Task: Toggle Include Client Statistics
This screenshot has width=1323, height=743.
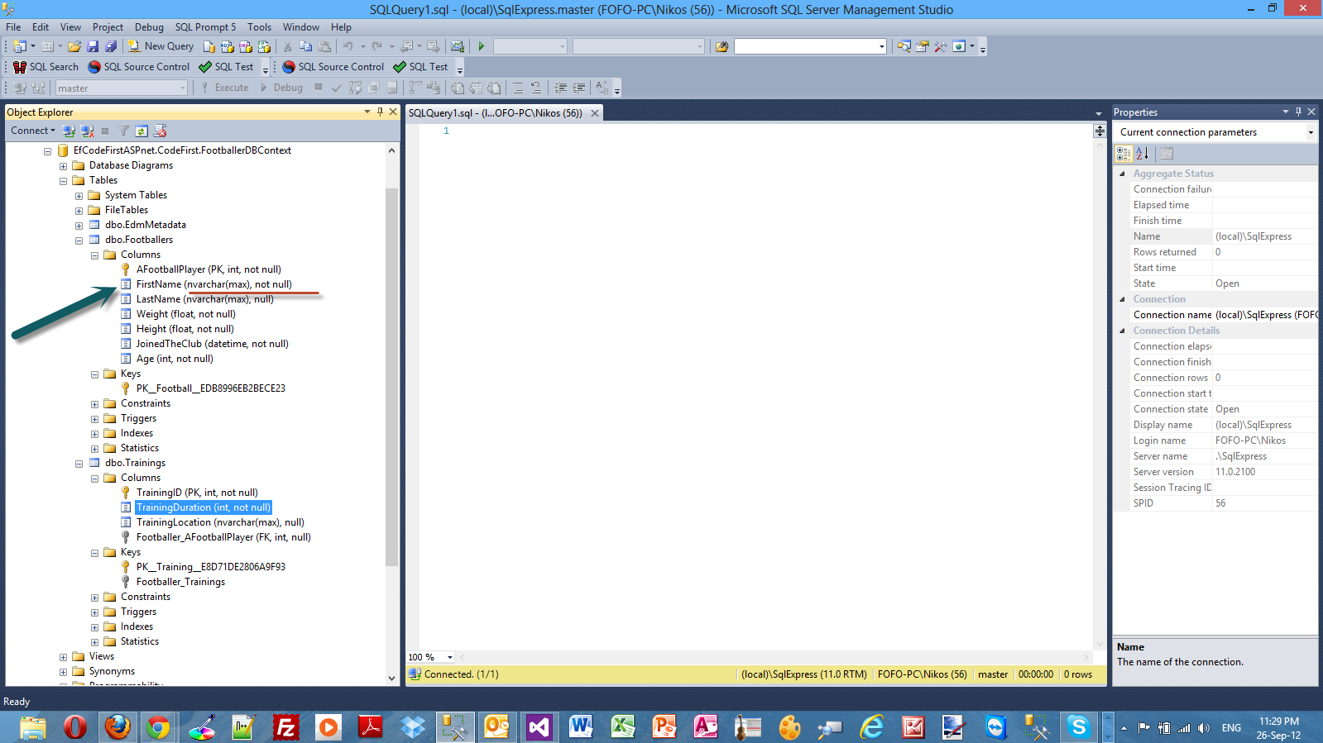Action: point(434,88)
